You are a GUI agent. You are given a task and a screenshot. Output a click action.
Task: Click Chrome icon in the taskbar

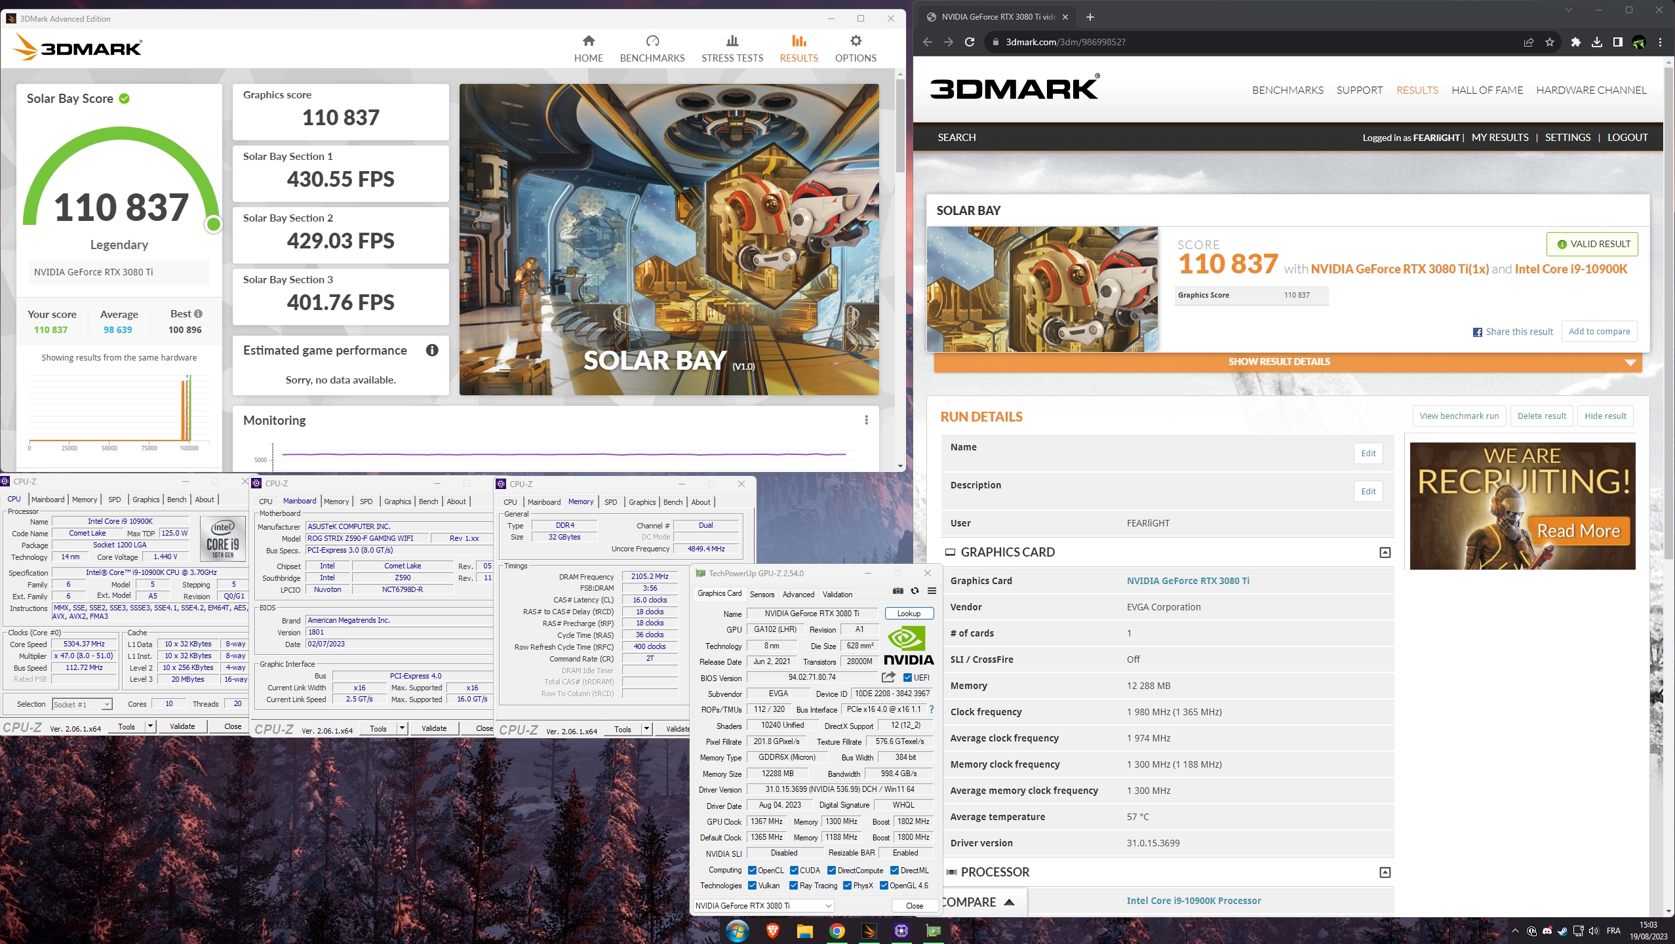(x=837, y=931)
